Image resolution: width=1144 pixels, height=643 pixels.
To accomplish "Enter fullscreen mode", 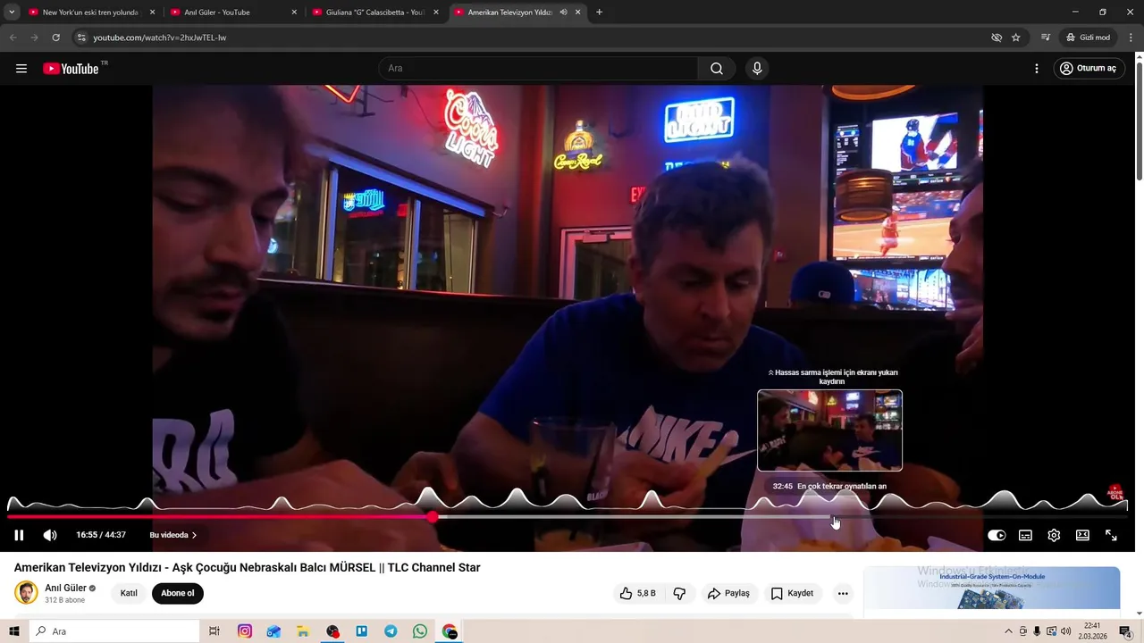I will pyautogui.click(x=1111, y=535).
